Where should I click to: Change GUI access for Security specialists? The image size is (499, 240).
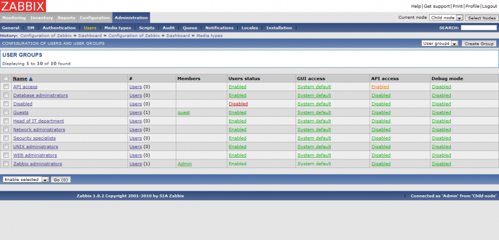coord(314,138)
